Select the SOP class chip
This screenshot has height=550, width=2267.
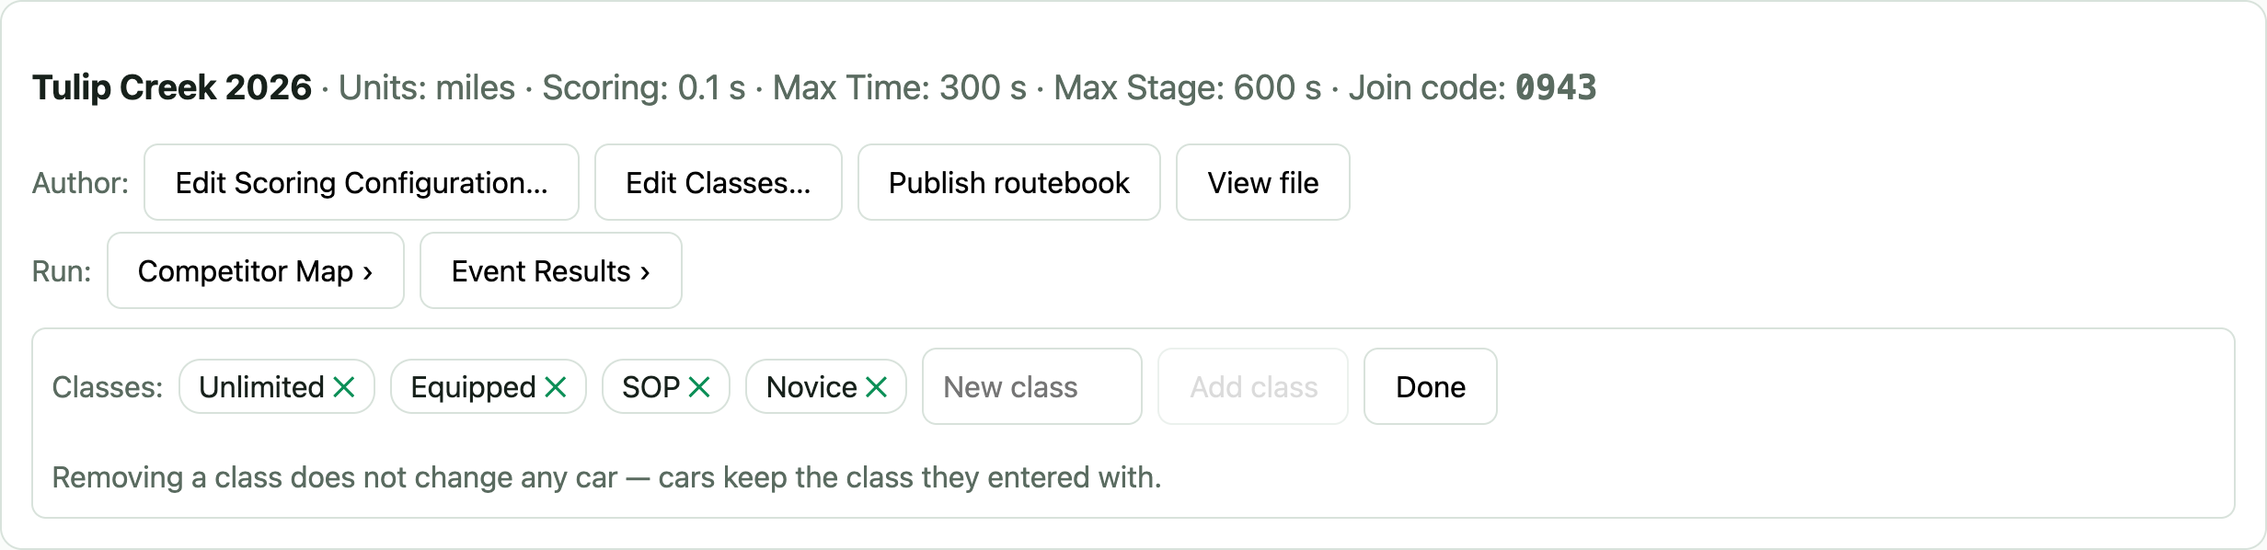click(x=651, y=386)
